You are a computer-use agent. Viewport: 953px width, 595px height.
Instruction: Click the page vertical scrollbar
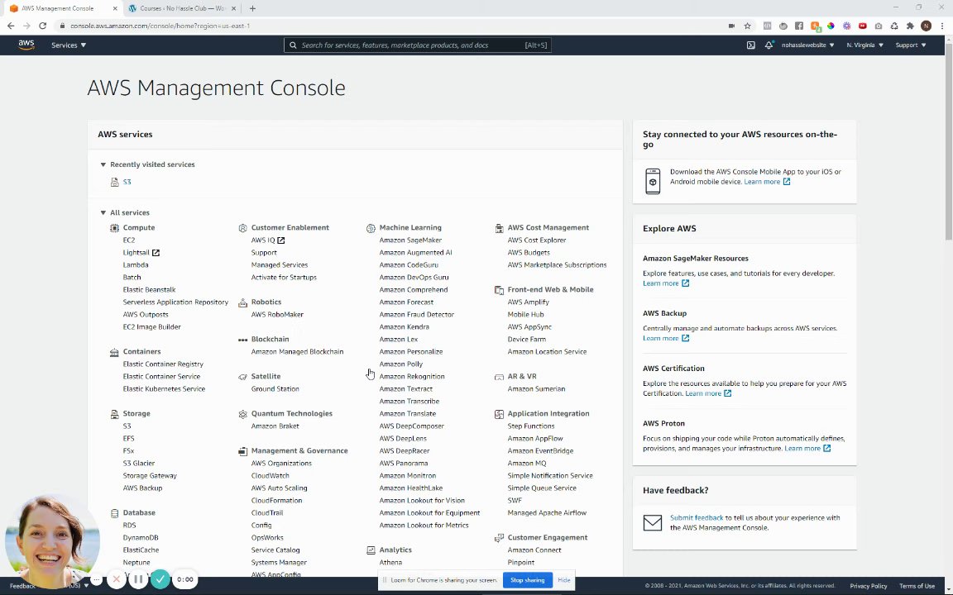pyautogui.click(x=949, y=143)
